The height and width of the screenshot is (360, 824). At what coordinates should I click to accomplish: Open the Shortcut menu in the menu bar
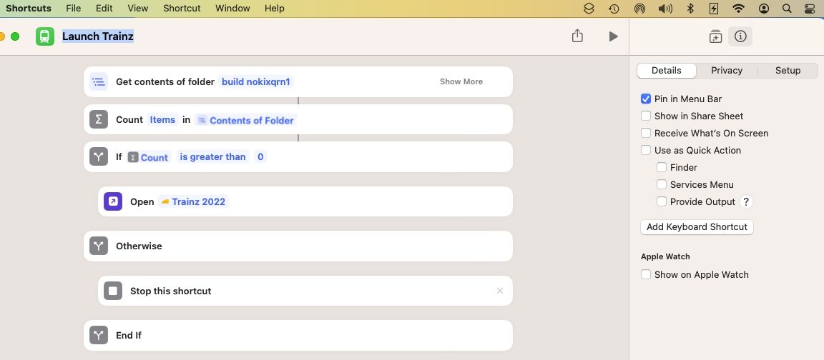pyautogui.click(x=182, y=9)
